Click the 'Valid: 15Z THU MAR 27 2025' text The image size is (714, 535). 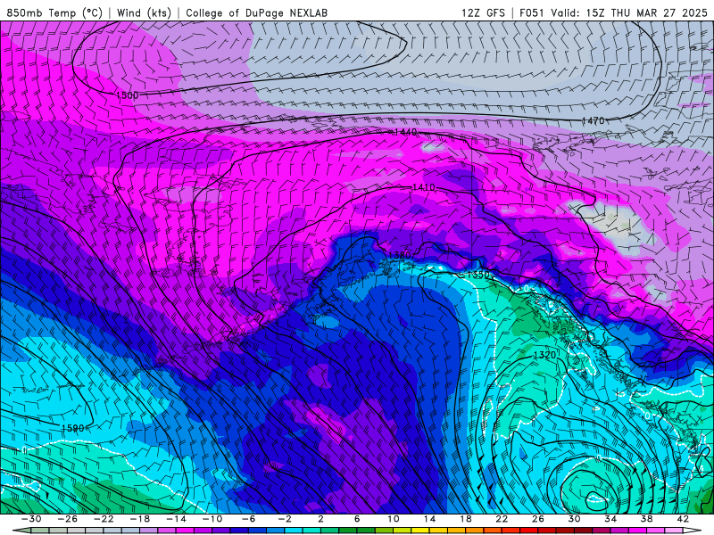point(631,12)
